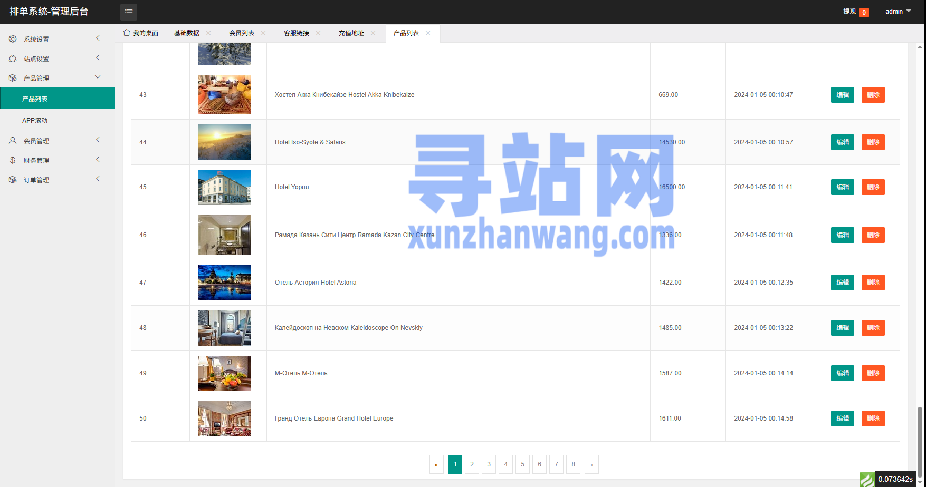The height and width of the screenshot is (487, 926).
Task: Open the Hotel Astoria thumbnail image
Action: [224, 283]
